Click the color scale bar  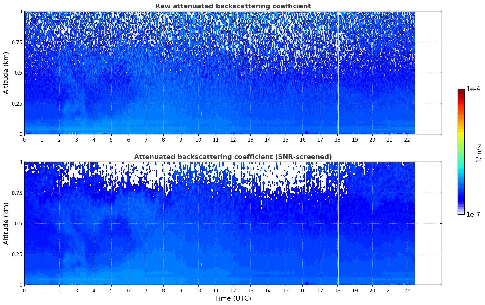[x=461, y=152]
